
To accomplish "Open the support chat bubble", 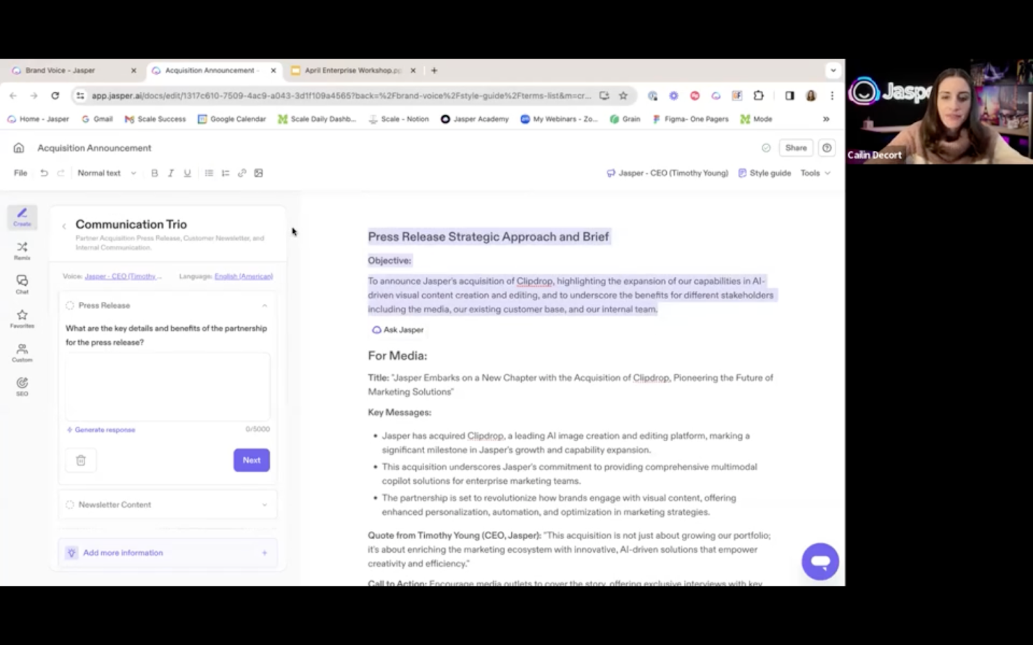I will pos(820,561).
